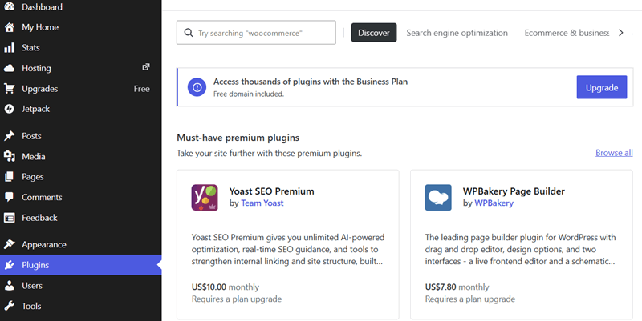The height and width of the screenshot is (321, 642).
Task: Click the Hosting external link icon
Action: tap(146, 67)
